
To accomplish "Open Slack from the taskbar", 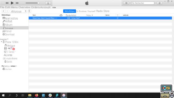I will point(50,95).
